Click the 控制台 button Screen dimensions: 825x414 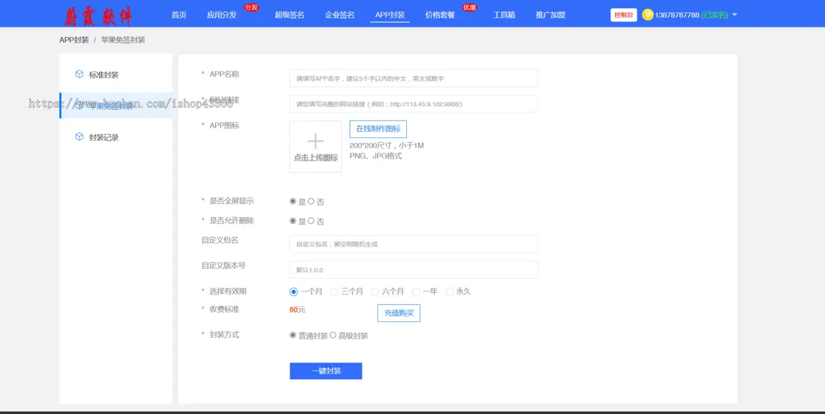(624, 15)
